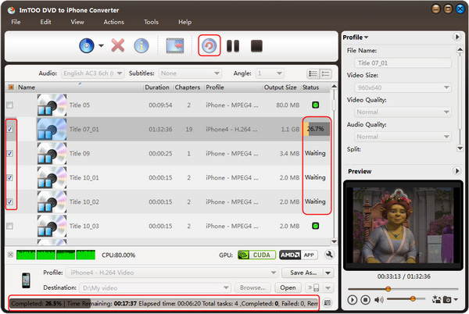Click transfer to device icon beside Open
The width and height of the screenshot is (469, 314).
[313, 287]
